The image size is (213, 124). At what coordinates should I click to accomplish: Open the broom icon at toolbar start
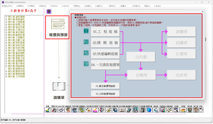click(48, 110)
